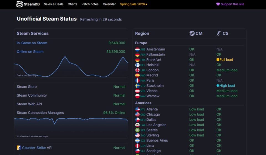Click the Steam Community row label
This screenshot has height=155, width=266.
tap(32, 95)
